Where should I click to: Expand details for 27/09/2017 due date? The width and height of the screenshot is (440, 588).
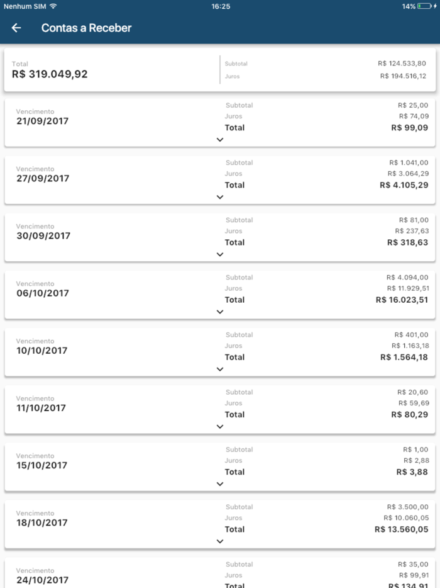pyautogui.click(x=220, y=197)
